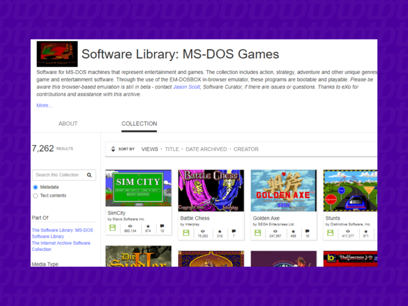Viewport: 408px width, 306px height.
Task: Open the SimCity game thumbnail
Action: point(139,188)
